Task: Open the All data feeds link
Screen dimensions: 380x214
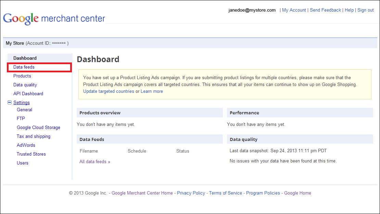Action: [x=95, y=162]
